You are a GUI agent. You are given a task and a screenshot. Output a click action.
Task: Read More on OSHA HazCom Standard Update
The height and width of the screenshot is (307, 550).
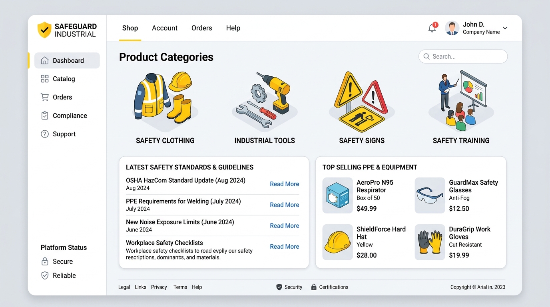285,184
